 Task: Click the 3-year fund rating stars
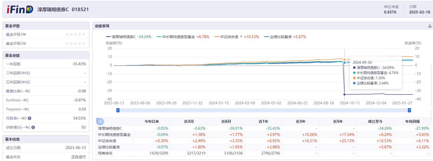(75, 34)
